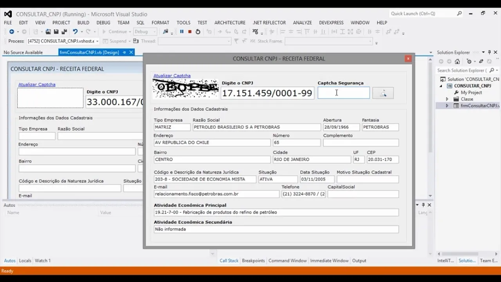Image resolution: width=501 pixels, height=282 pixels.
Task: Click the Atividade Econômica Principal field
Action: click(x=276, y=212)
